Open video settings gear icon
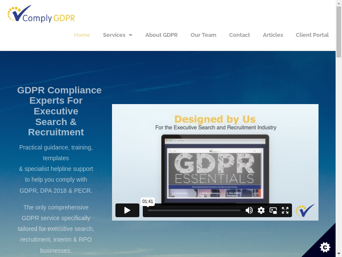 click(x=261, y=210)
